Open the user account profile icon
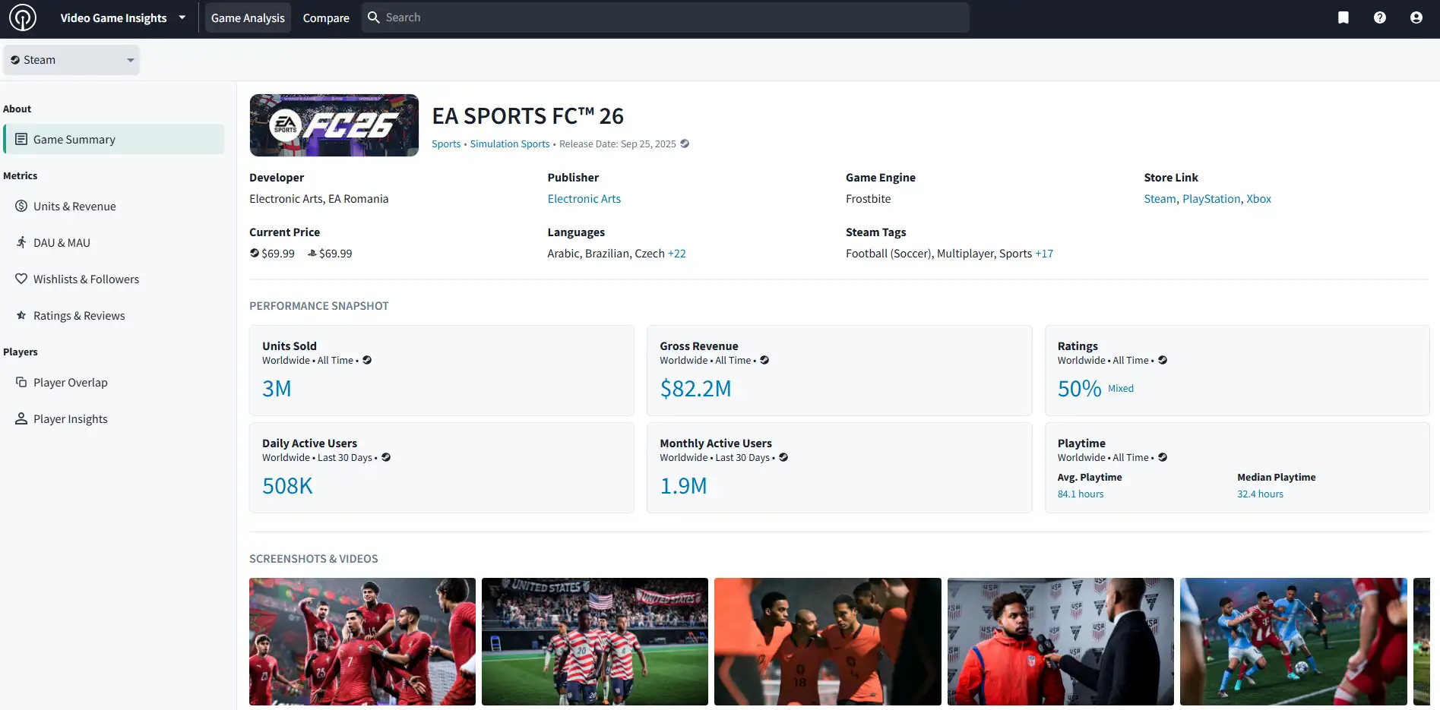The height and width of the screenshot is (710, 1440). coord(1416,17)
